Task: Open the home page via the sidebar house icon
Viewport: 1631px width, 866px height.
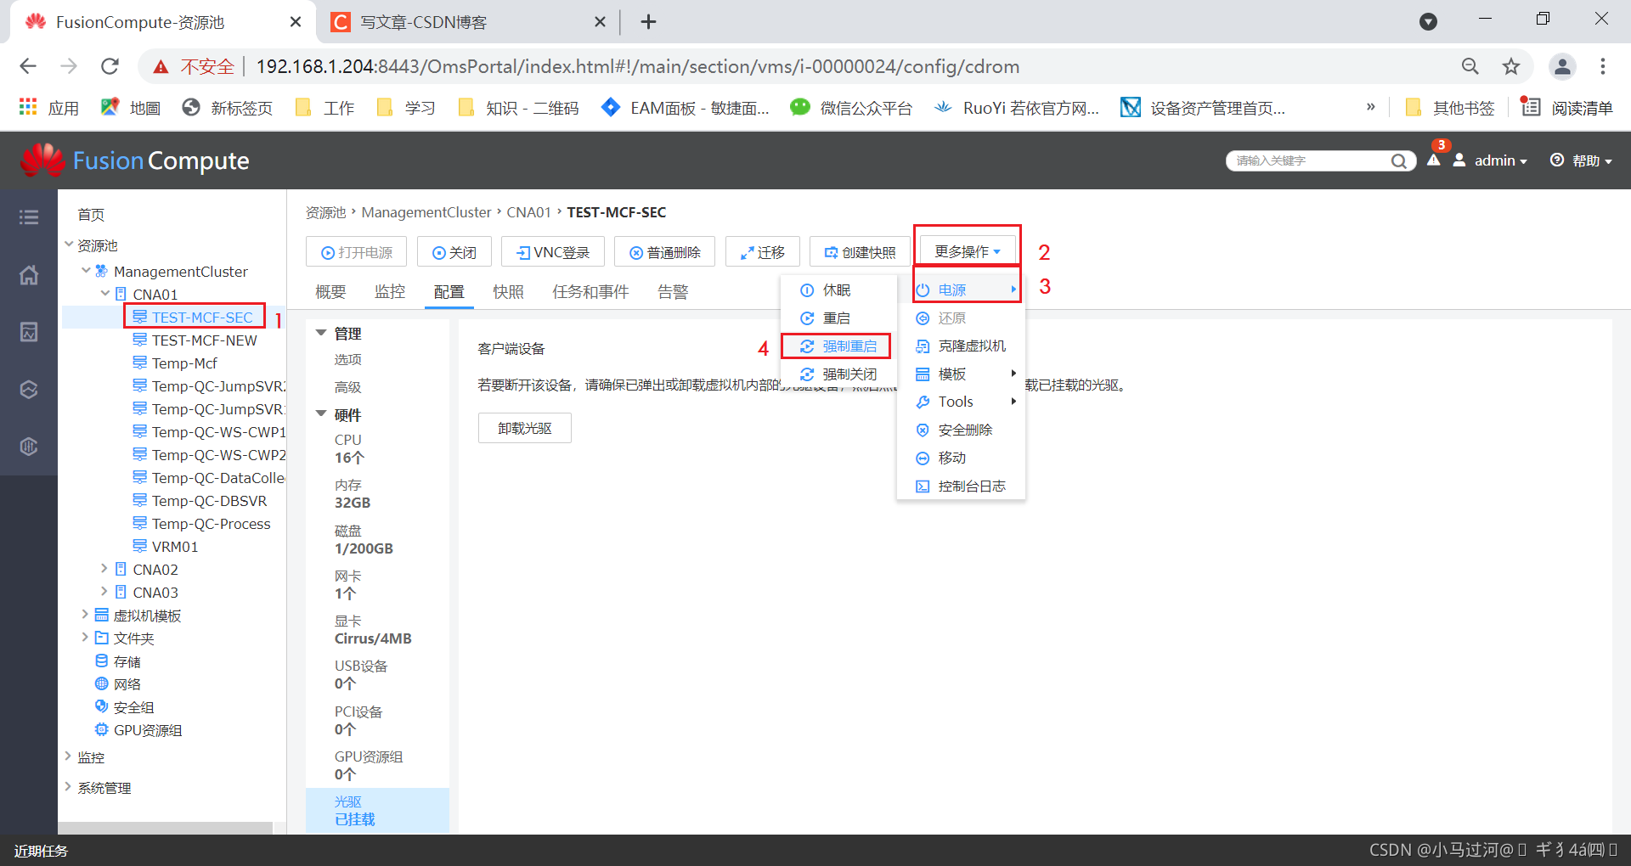Action: point(28,275)
